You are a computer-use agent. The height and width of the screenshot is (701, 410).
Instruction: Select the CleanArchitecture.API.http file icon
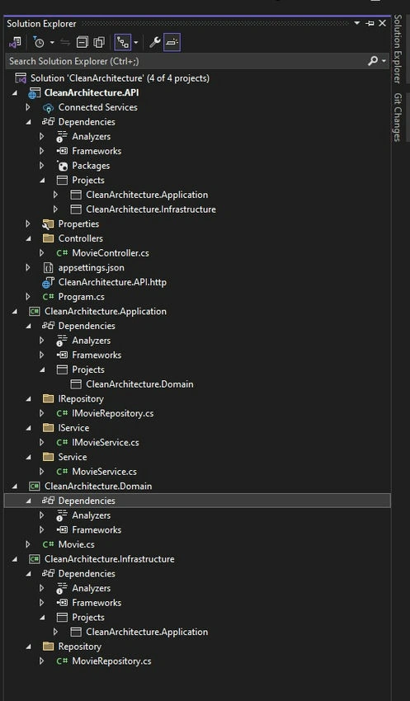click(48, 283)
